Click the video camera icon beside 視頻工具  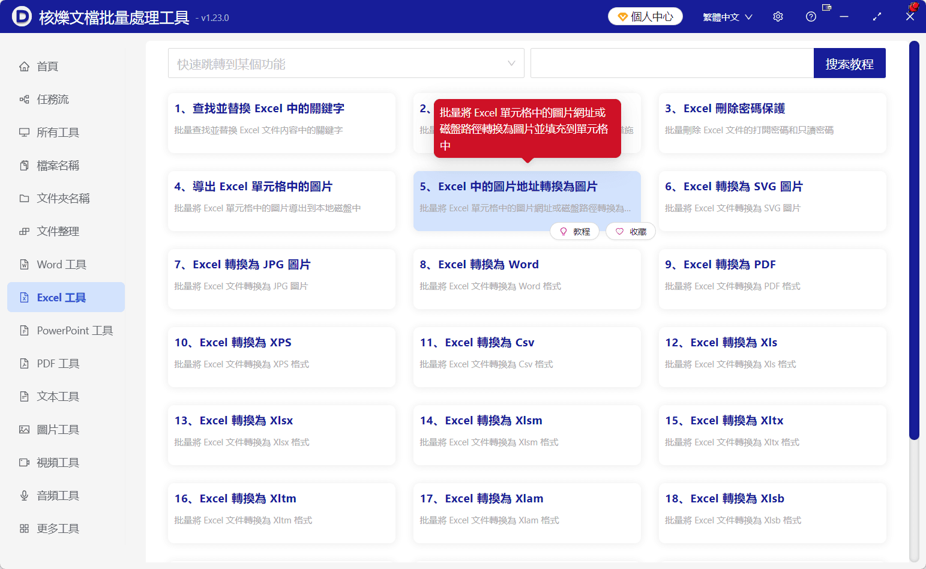(x=25, y=462)
